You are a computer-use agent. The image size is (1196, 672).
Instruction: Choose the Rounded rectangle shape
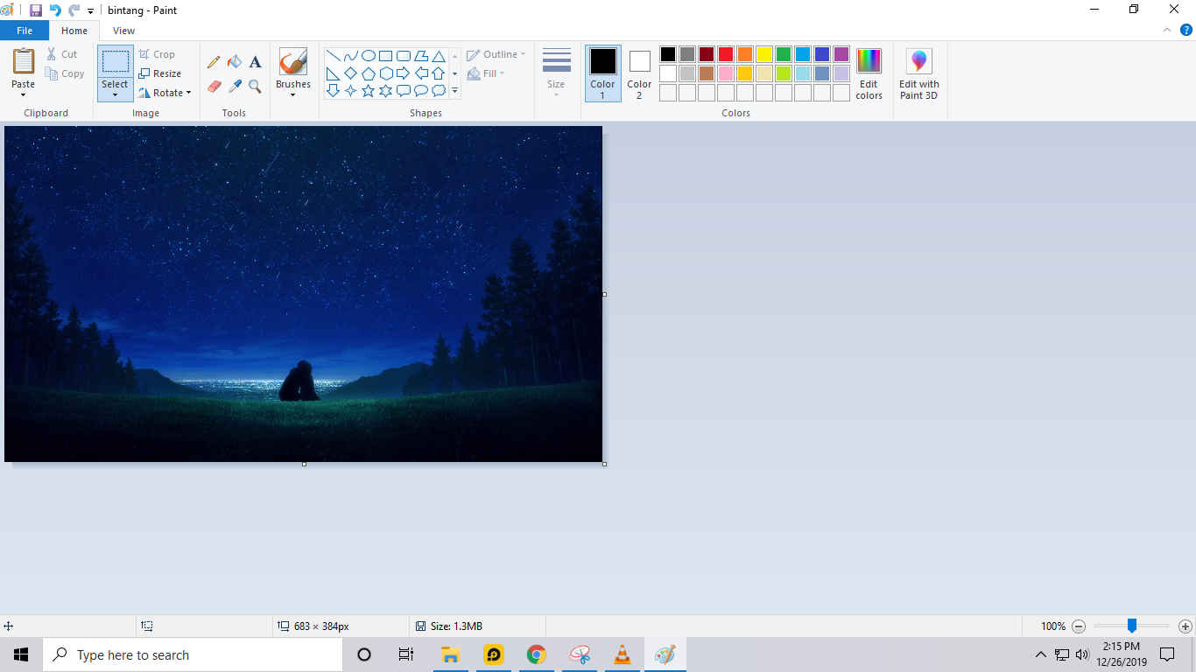(403, 56)
